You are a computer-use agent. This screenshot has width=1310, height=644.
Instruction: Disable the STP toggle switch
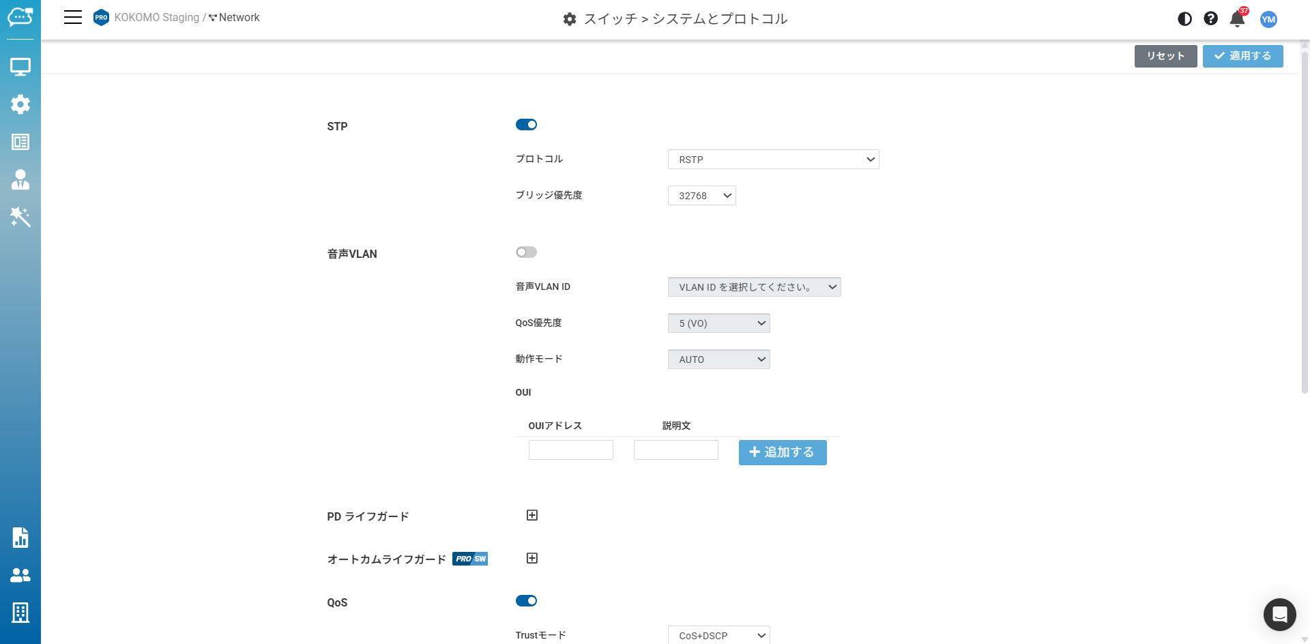pos(526,125)
